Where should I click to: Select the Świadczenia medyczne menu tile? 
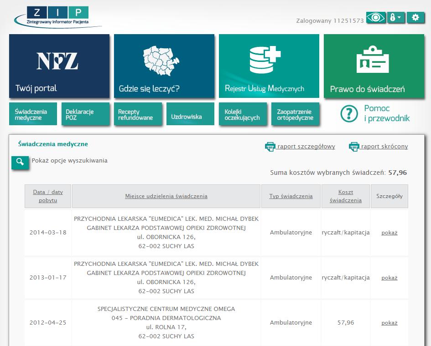33,114
